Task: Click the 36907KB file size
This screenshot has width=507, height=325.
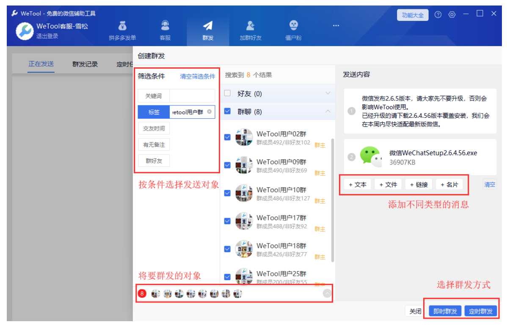Action: pos(402,163)
